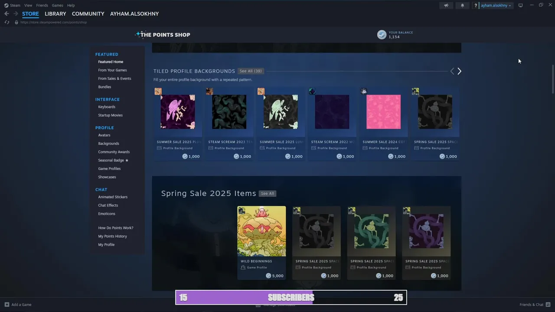Click the Wild Beginnings 5,000 price
Screen dimensions: 555x312
pyautogui.click(x=275, y=276)
